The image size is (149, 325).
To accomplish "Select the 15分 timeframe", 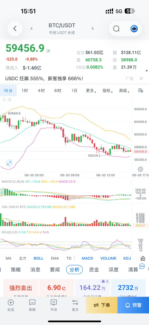I will [8, 91].
